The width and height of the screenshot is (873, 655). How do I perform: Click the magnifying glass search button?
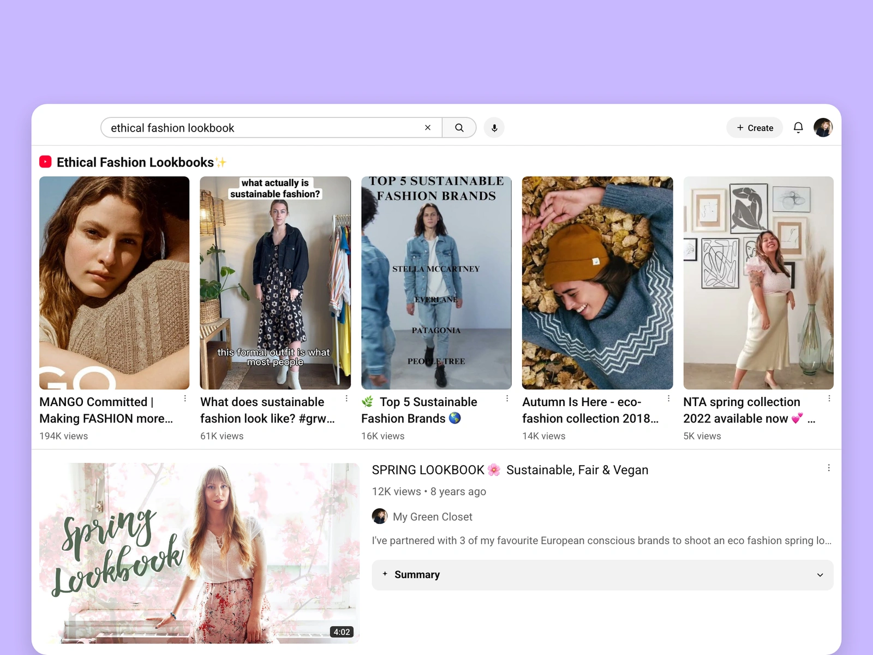[x=459, y=128]
